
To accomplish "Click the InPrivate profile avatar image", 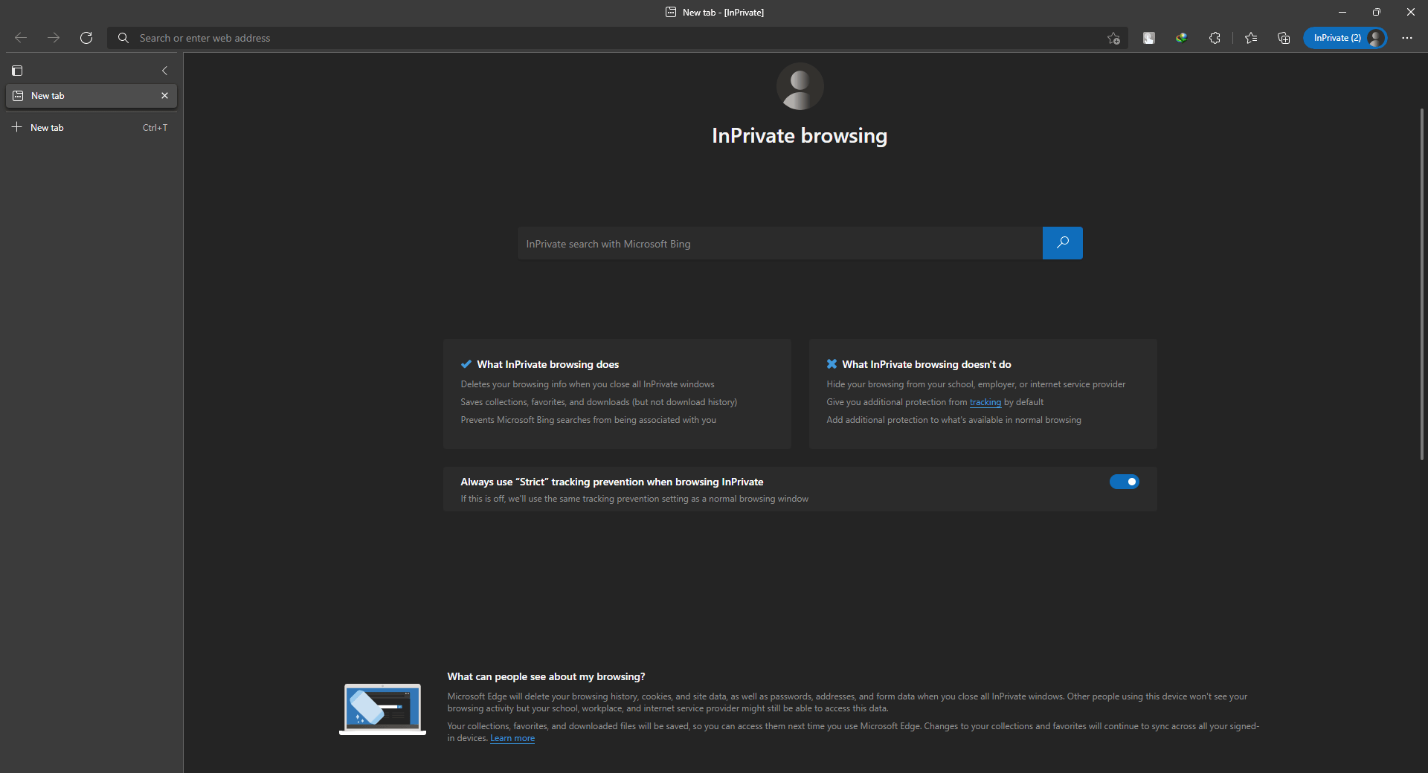I will 800,86.
